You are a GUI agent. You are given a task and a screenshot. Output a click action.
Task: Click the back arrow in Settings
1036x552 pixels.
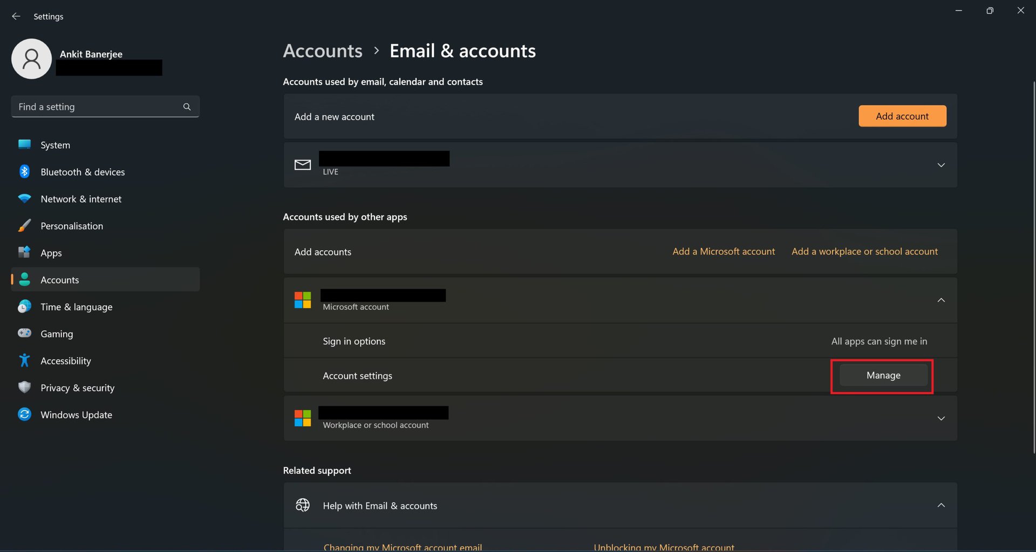coord(16,16)
